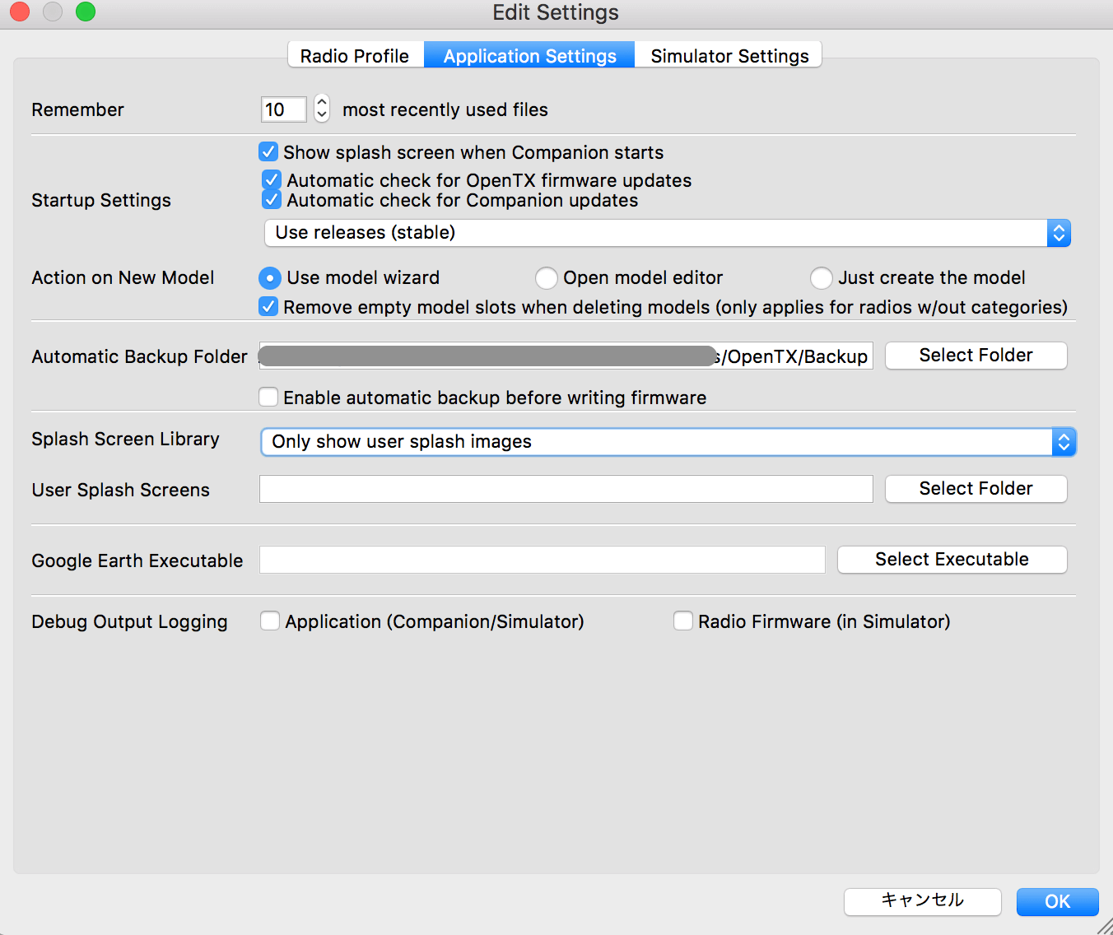Click Select Folder for Automatic Backup Folder
1113x935 pixels.
coord(976,356)
